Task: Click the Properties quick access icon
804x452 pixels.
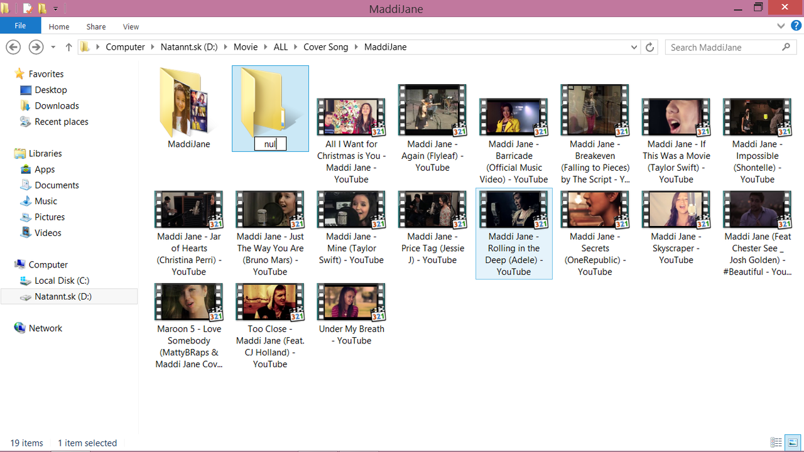Action: click(x=28, y=9)
